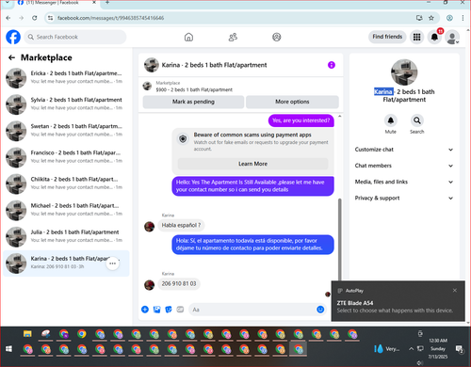This screenshot has width=471, height=367.
Task: Show hidden tray icons chevron
Action: tap(411, 348)
